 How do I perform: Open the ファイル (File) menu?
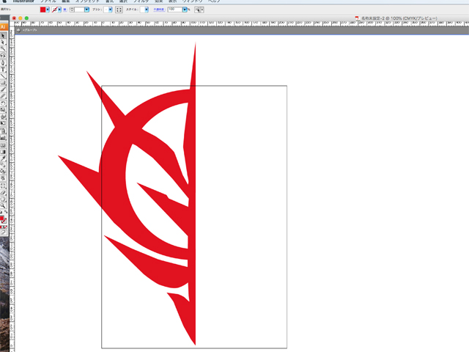click(48, 1)
